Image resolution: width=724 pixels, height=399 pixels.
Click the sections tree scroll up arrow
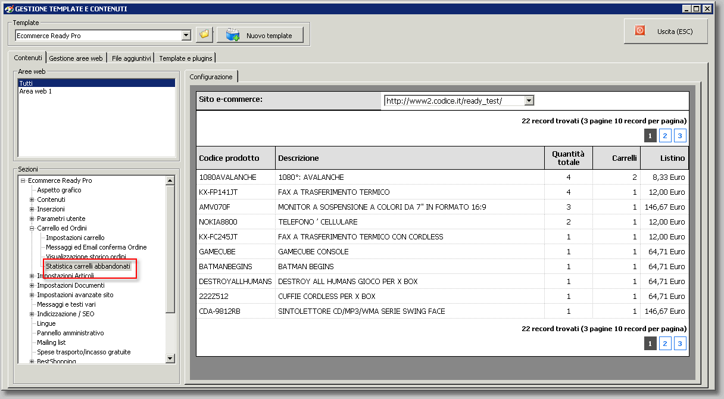tap(170, 180)
